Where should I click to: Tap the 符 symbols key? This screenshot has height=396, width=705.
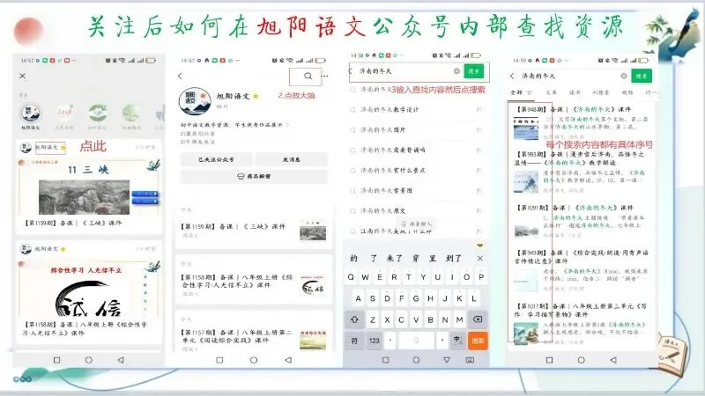pyautogui.click(x=354, y=341)
